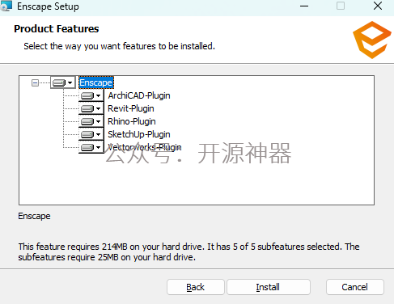394x304 pixels.
Task: Collapse the Enscape feature tree node
Action: point(35,82)
